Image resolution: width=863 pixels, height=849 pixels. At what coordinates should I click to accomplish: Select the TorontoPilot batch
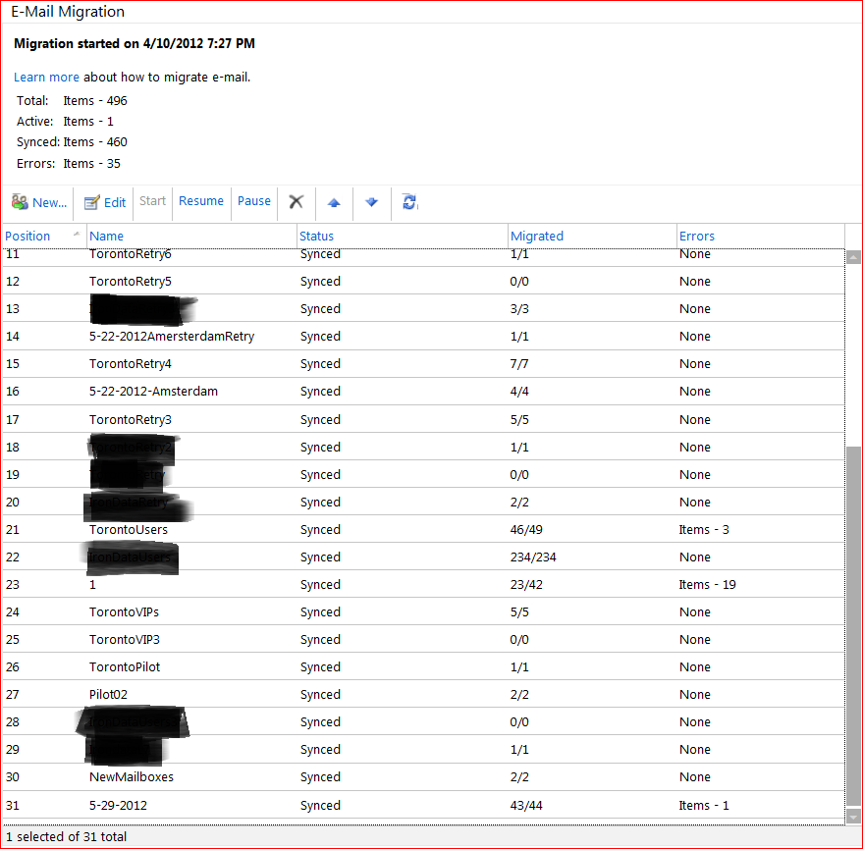[125, 667]
